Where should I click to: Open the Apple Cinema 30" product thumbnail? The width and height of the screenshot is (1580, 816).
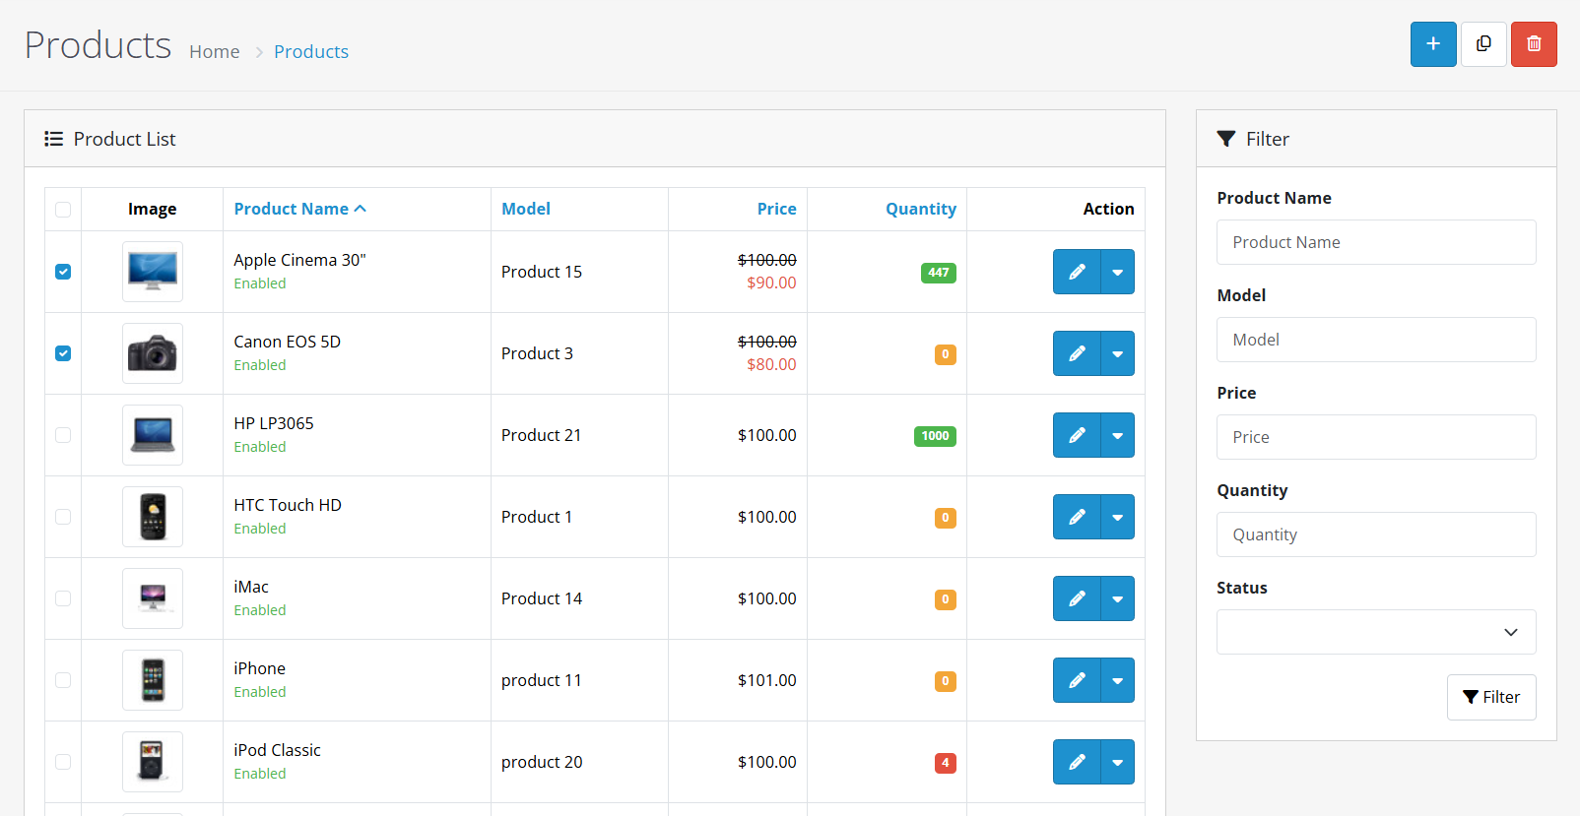point(153,272)
